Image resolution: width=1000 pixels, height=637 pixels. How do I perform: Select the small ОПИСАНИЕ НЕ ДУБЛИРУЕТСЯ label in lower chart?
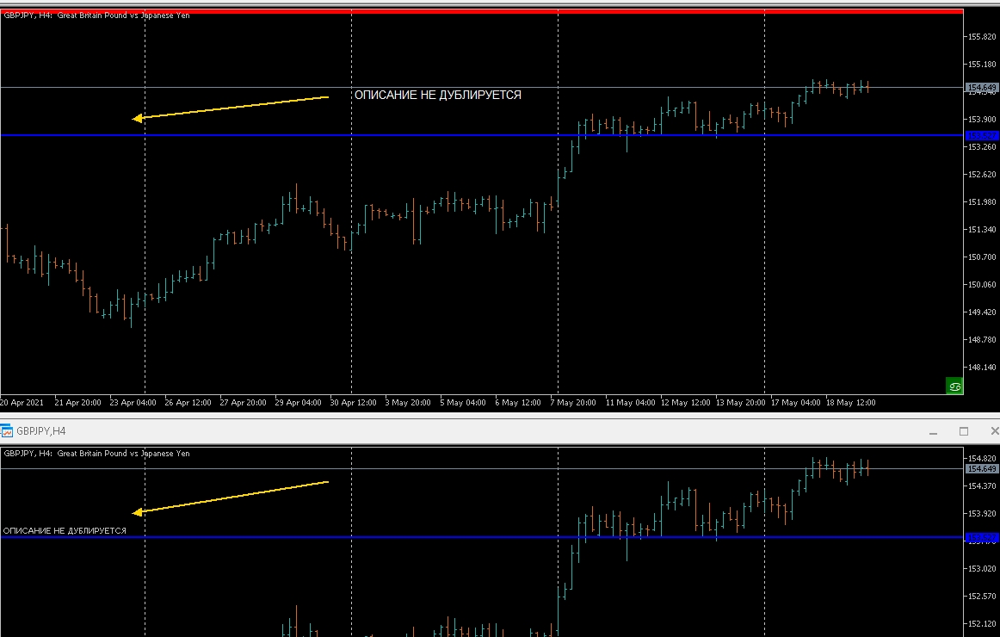click(65, 530)
